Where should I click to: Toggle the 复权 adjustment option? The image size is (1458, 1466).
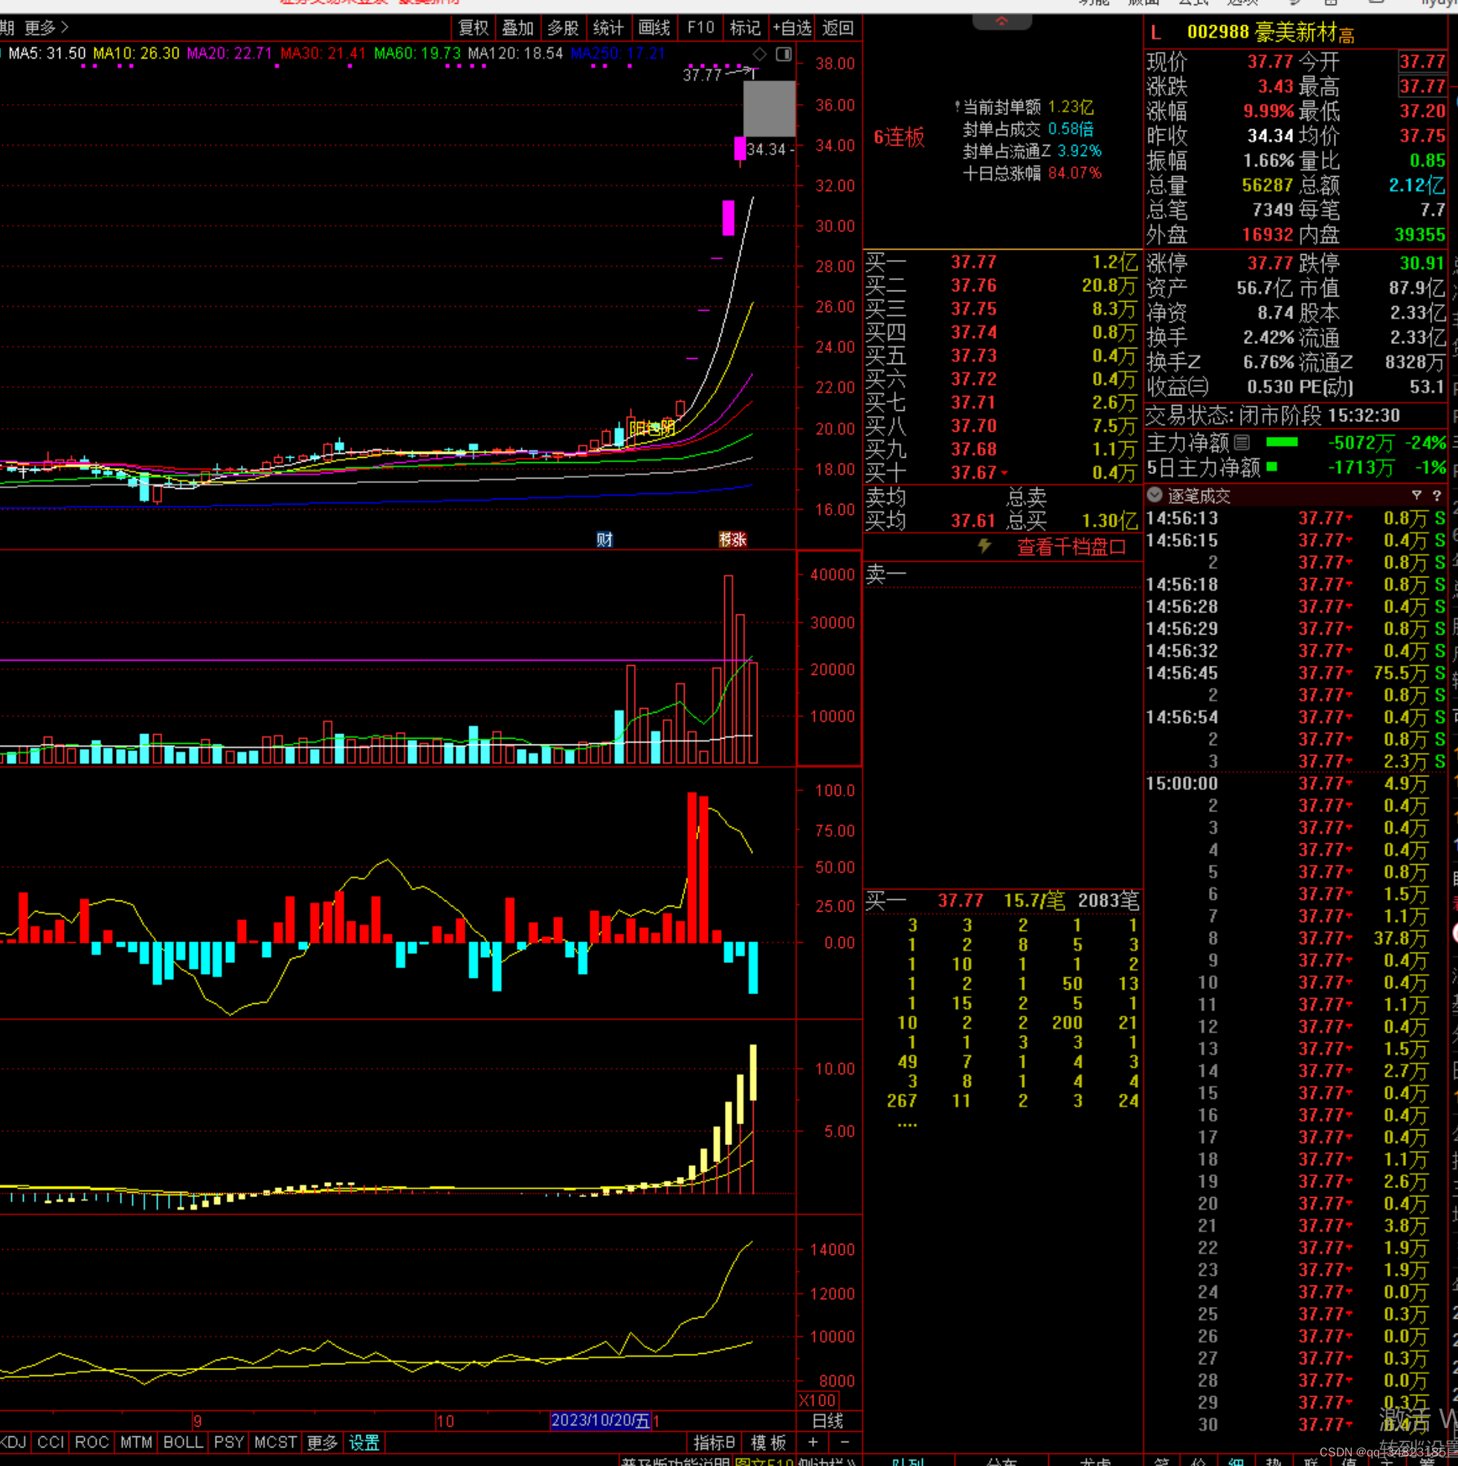pyautogui.click(x=474, y=28)
